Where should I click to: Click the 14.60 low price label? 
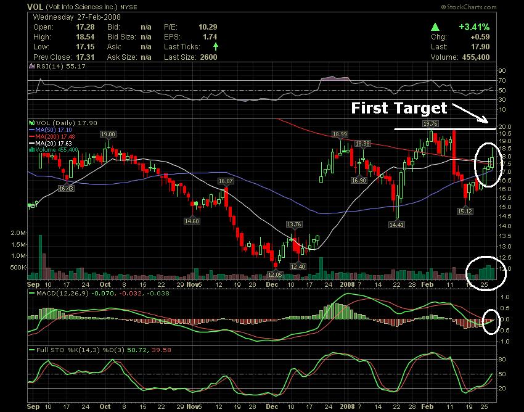tap(192, 221)
